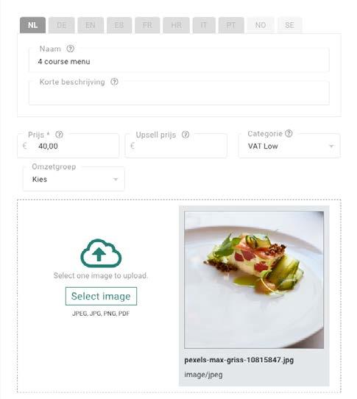Click the Naam field containing 4 course menu
The height and width of the screenshot is (399, 357).
179,60
